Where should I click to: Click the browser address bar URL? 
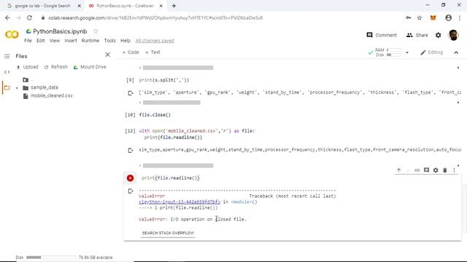(155, 17)
